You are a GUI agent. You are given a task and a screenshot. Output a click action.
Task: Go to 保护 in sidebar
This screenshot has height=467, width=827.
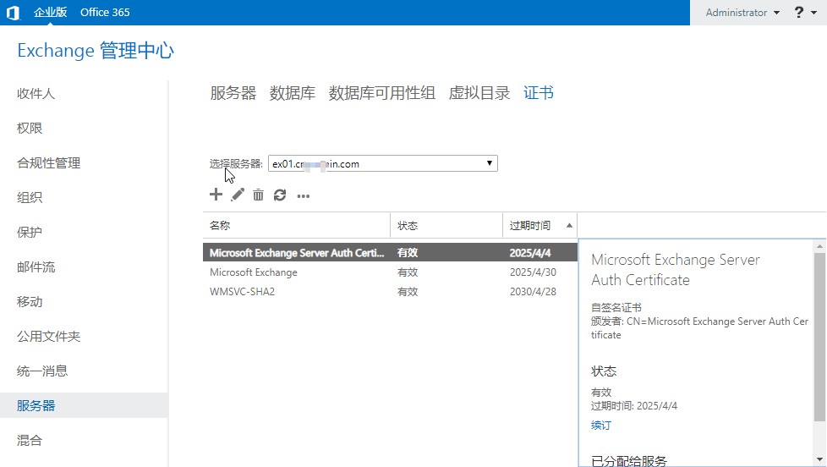(30, 232)
